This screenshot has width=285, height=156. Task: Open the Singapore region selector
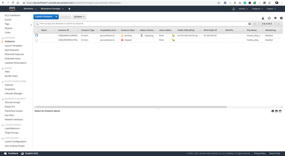click(x=257, y=9)
